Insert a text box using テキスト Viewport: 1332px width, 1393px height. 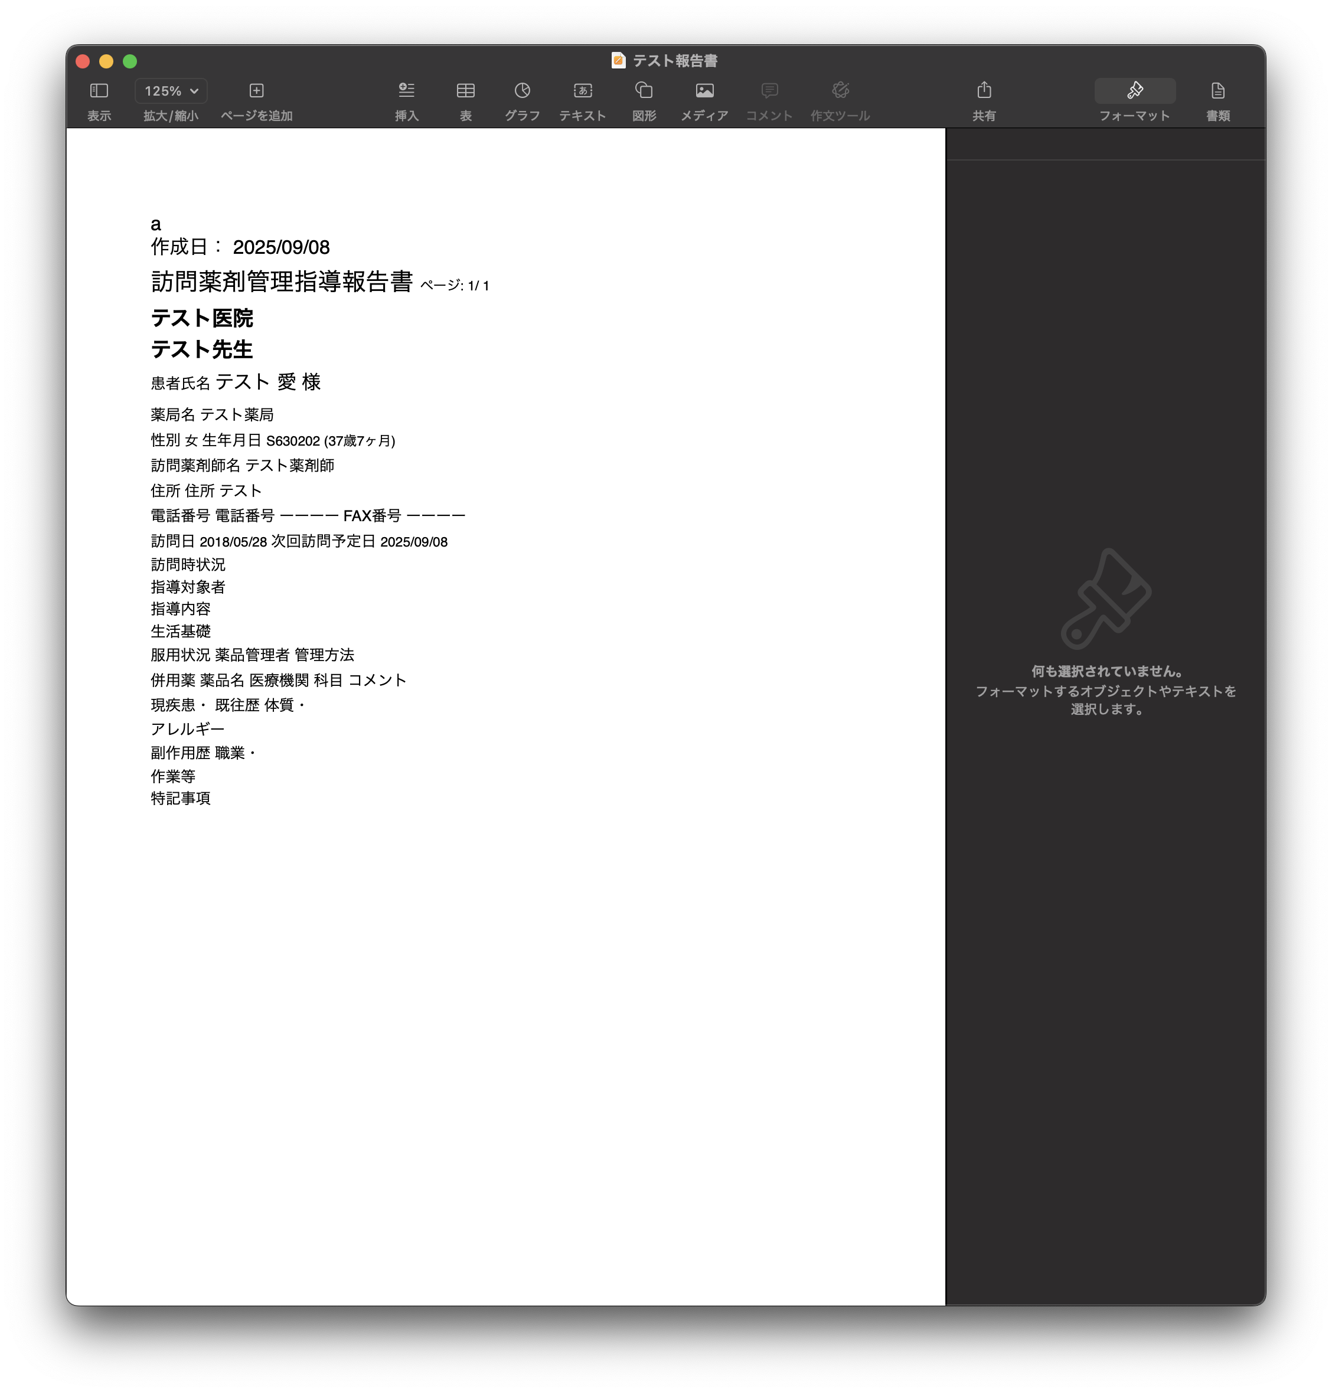582,99
